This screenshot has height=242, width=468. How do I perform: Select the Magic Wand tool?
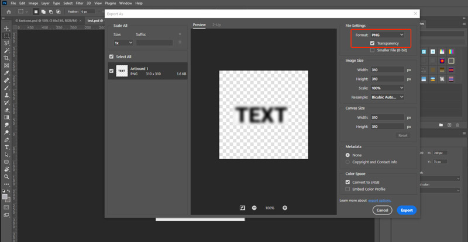(6, 51)
